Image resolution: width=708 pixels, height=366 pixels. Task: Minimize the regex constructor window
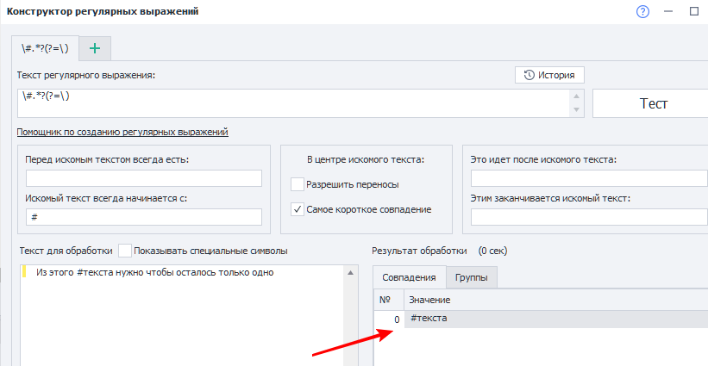coord(668,12)
